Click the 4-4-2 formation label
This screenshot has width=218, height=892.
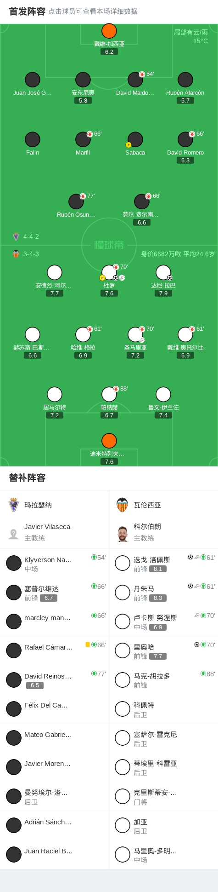(31, 236)
